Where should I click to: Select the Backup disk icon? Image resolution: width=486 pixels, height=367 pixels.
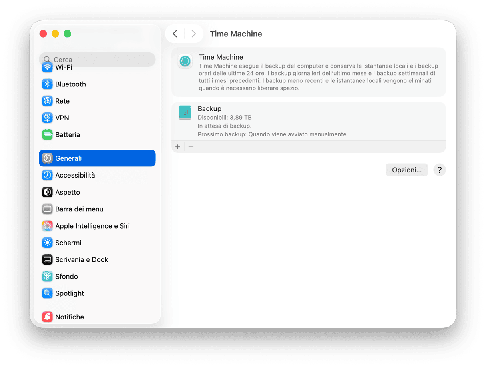pos(185,113)
